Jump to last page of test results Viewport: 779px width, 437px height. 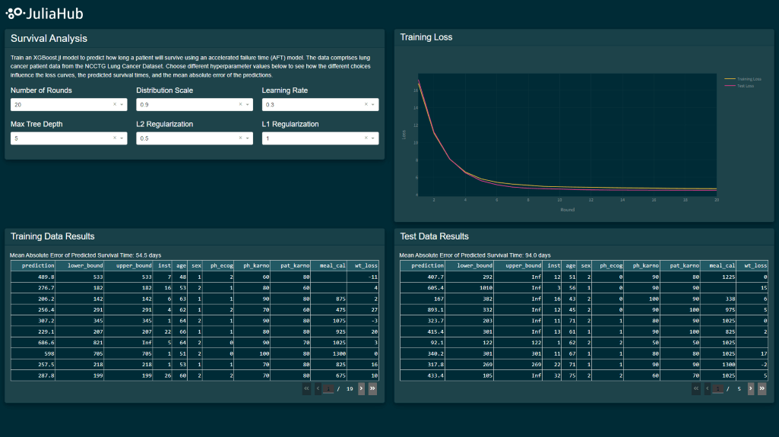point(762,388)
